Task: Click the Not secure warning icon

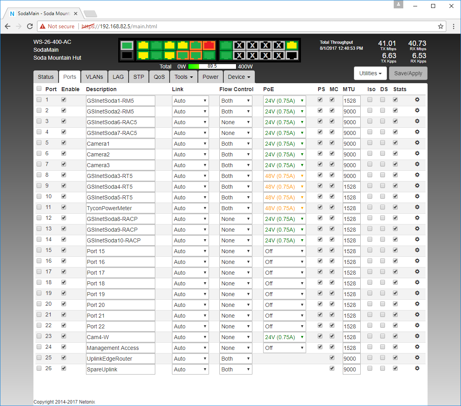Action: point(43,26)
